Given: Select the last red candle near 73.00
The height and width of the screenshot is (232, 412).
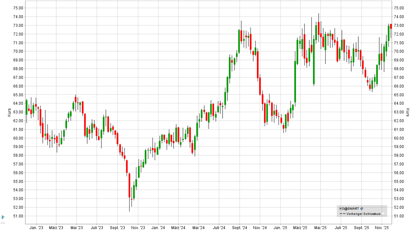Looking at the screenshot, I should tap(391, 26).
